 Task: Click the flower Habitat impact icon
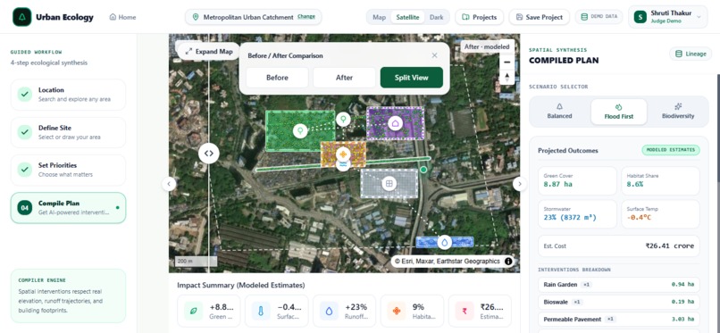click(x=397, y=311)
